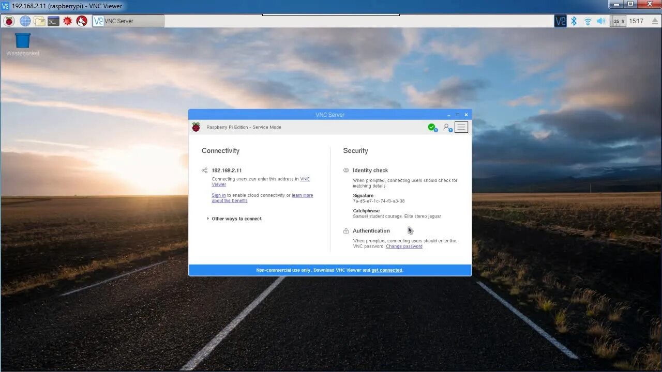Select the VNC Server taskbar entry
The height and width of the screenshot is (372, 662).
coord(128,21)
